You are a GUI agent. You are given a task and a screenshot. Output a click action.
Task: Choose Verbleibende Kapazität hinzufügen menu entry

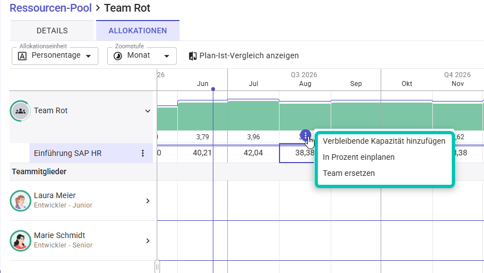(384, 141)
